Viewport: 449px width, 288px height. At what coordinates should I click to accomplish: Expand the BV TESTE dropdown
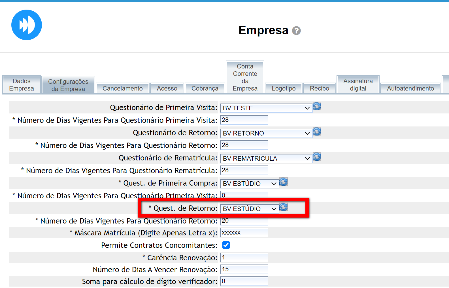click(x=266, y=108)
